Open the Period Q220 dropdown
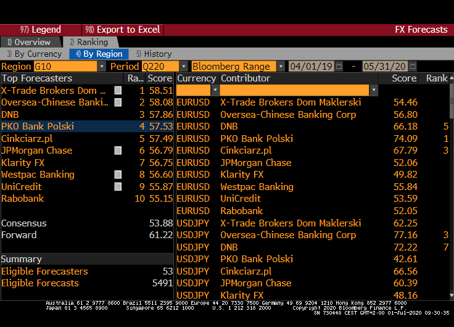Viewport: 454px width, 327px height. (x=183, y=67)
